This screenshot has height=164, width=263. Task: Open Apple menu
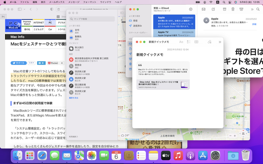[5, 2]
